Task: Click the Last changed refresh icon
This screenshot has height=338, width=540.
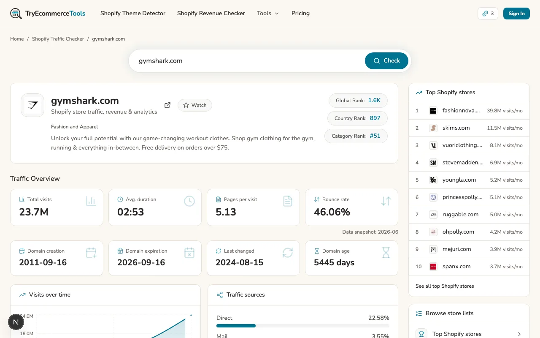Action: click(x=288, y=253)
